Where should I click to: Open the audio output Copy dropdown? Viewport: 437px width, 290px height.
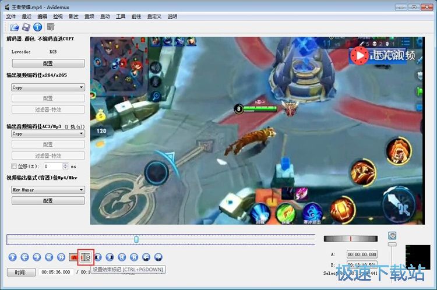[x=48, y=133]
